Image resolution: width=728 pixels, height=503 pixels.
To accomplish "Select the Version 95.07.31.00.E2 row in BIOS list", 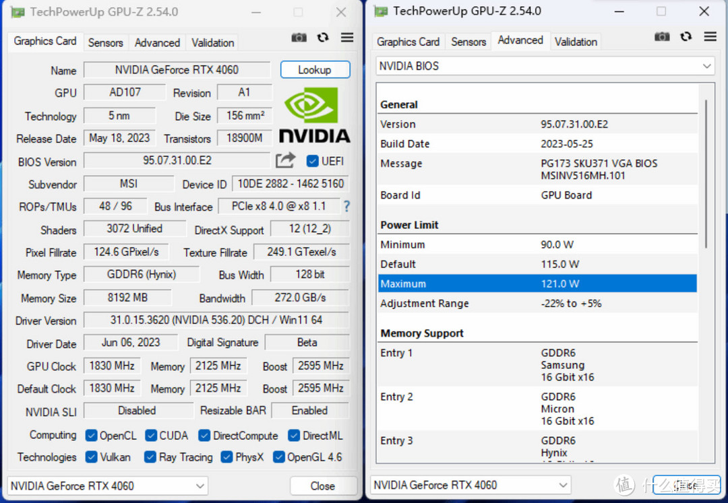I will [537, 125].
